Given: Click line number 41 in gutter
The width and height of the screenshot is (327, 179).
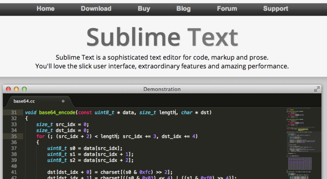Looking at the screenshot, I should [x=14, y=172].
